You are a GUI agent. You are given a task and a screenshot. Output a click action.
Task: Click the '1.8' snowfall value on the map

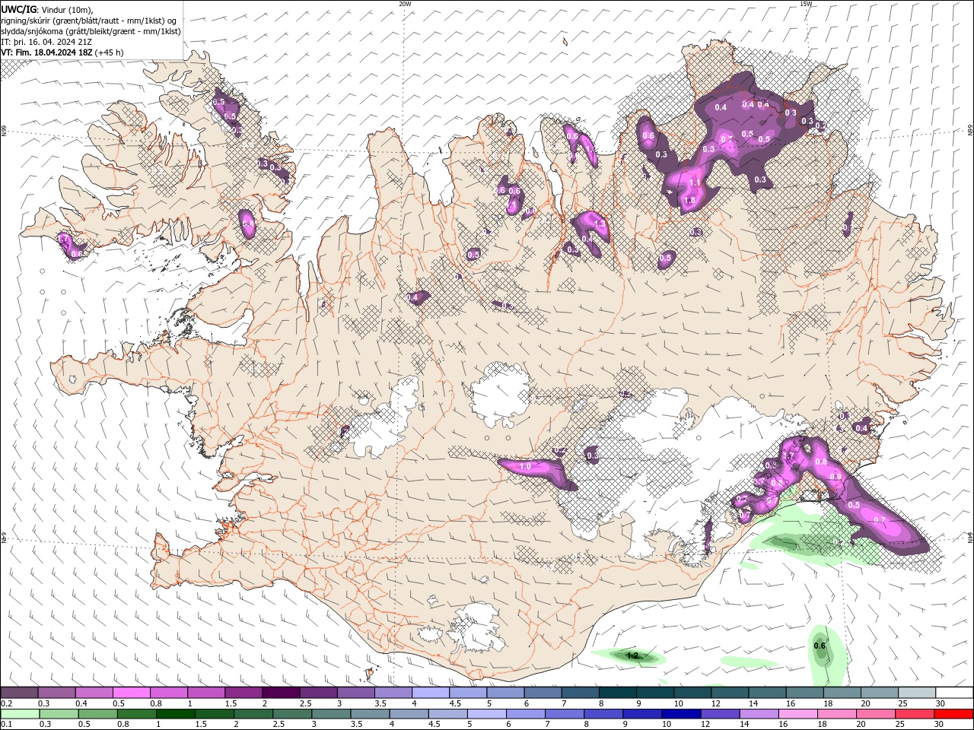(x=689, y=201)
